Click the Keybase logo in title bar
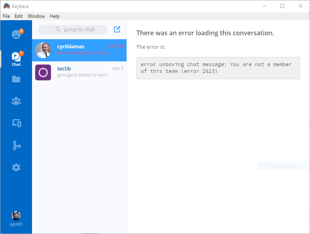The height and width of the screenshot is (234, 310). 7,6
